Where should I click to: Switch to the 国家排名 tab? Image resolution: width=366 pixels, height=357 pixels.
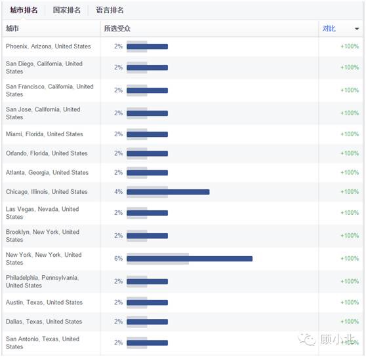66,10
